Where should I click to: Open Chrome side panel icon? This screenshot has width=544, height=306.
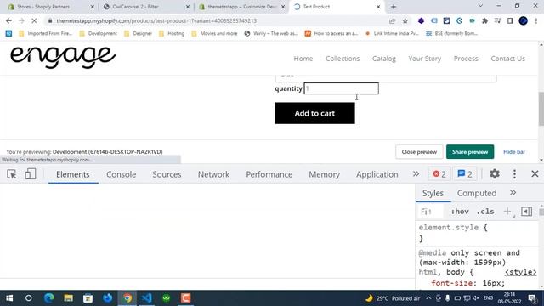[x=510, y=20]
